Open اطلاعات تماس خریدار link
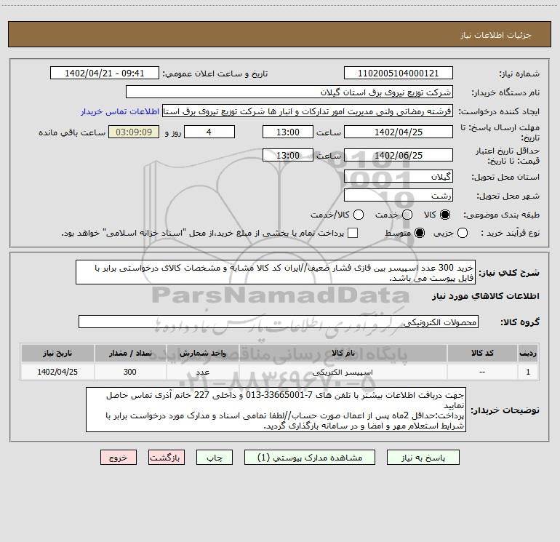This screenshot has height=542, width=560. (120, 111)
